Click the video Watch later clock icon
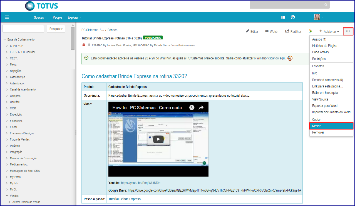The height and width of the screenshot is (206, 355). pos(192,107)
